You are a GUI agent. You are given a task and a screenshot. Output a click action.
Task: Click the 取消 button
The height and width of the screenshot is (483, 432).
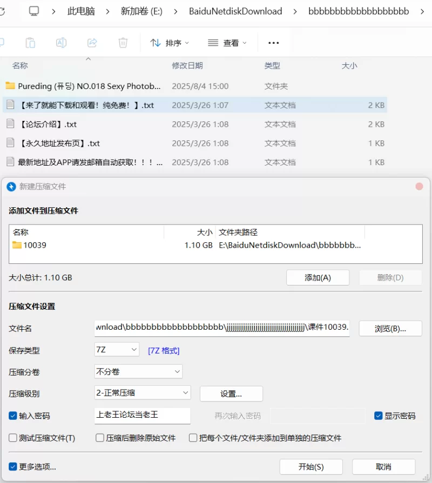pos(383,467)
